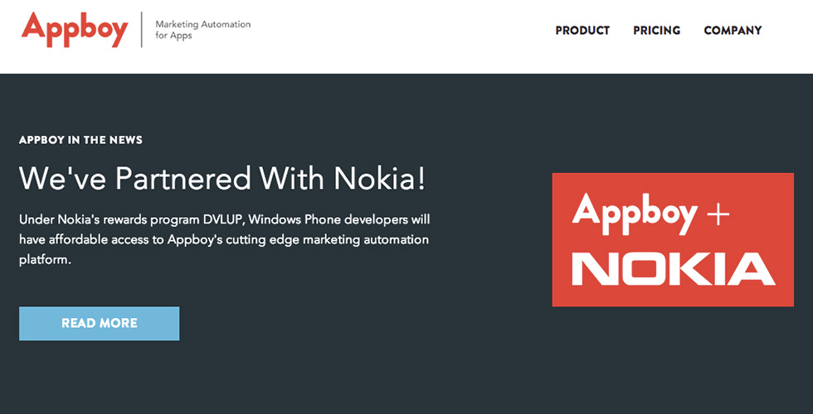Screen dimensions: 813x414
Task: Click the word "platform." ending the paragraph
Action: point(45,260)
